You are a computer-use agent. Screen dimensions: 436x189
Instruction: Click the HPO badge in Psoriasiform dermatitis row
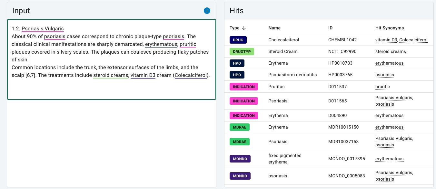pyautogui.click(x=237, y=75)
